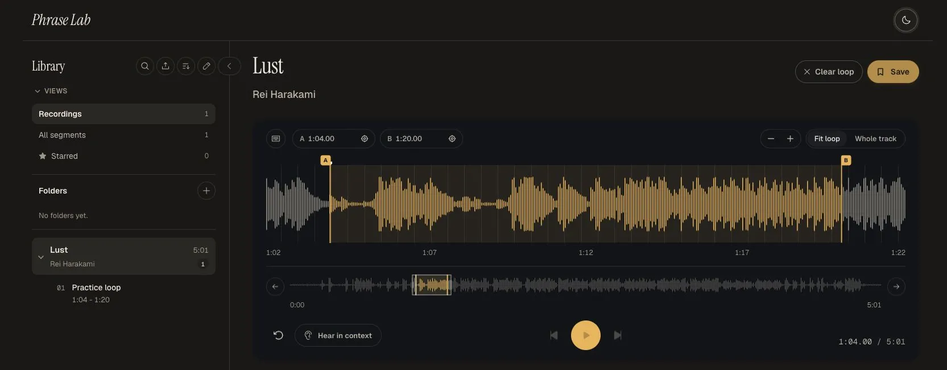Click the waveform at the 1:12 mark
The width and height of the screenshot is (947, 370).
586,204
